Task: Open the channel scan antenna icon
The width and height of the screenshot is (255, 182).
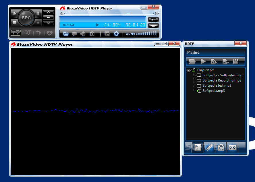Action: pyautogui.click(x=28, y=33)
